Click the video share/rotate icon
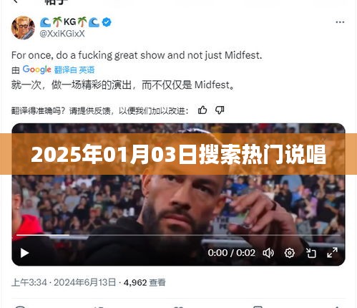The height and width of the screenshot is (308, 357). tap(311, 253)
